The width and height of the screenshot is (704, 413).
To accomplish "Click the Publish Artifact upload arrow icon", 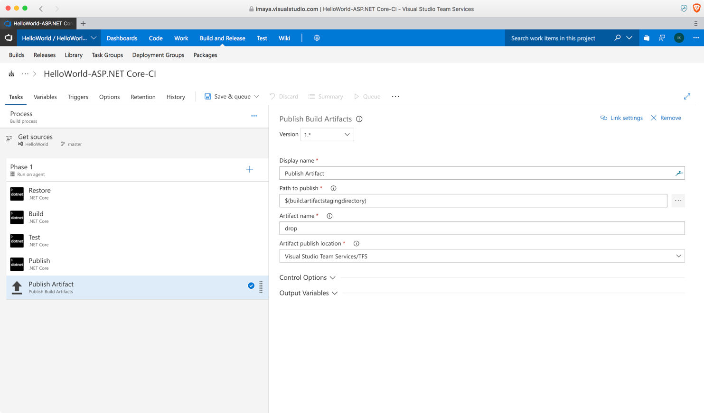I will click(x=17, y=287).
